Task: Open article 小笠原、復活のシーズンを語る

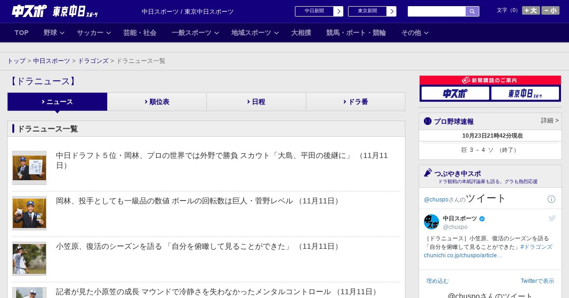Action: point(199,246)
